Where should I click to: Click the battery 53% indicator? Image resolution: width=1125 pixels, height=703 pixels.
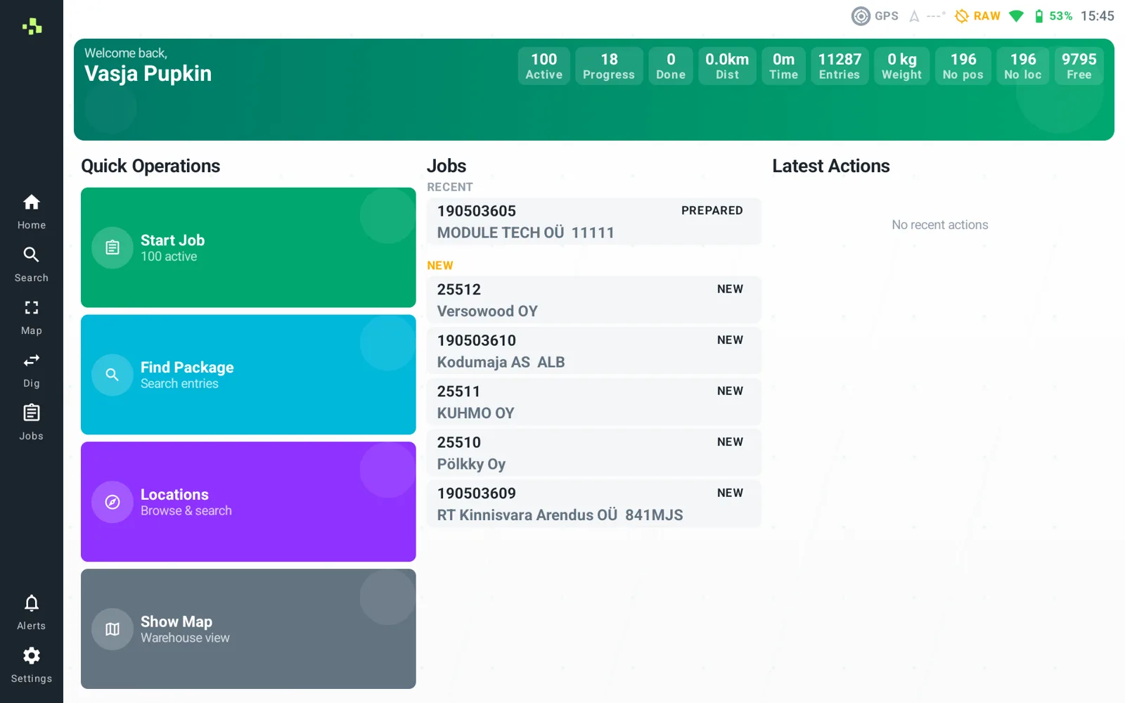(1053, 16)
